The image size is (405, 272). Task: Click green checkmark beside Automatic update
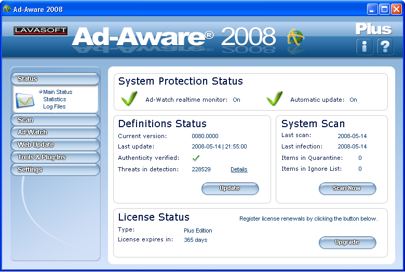274,99
